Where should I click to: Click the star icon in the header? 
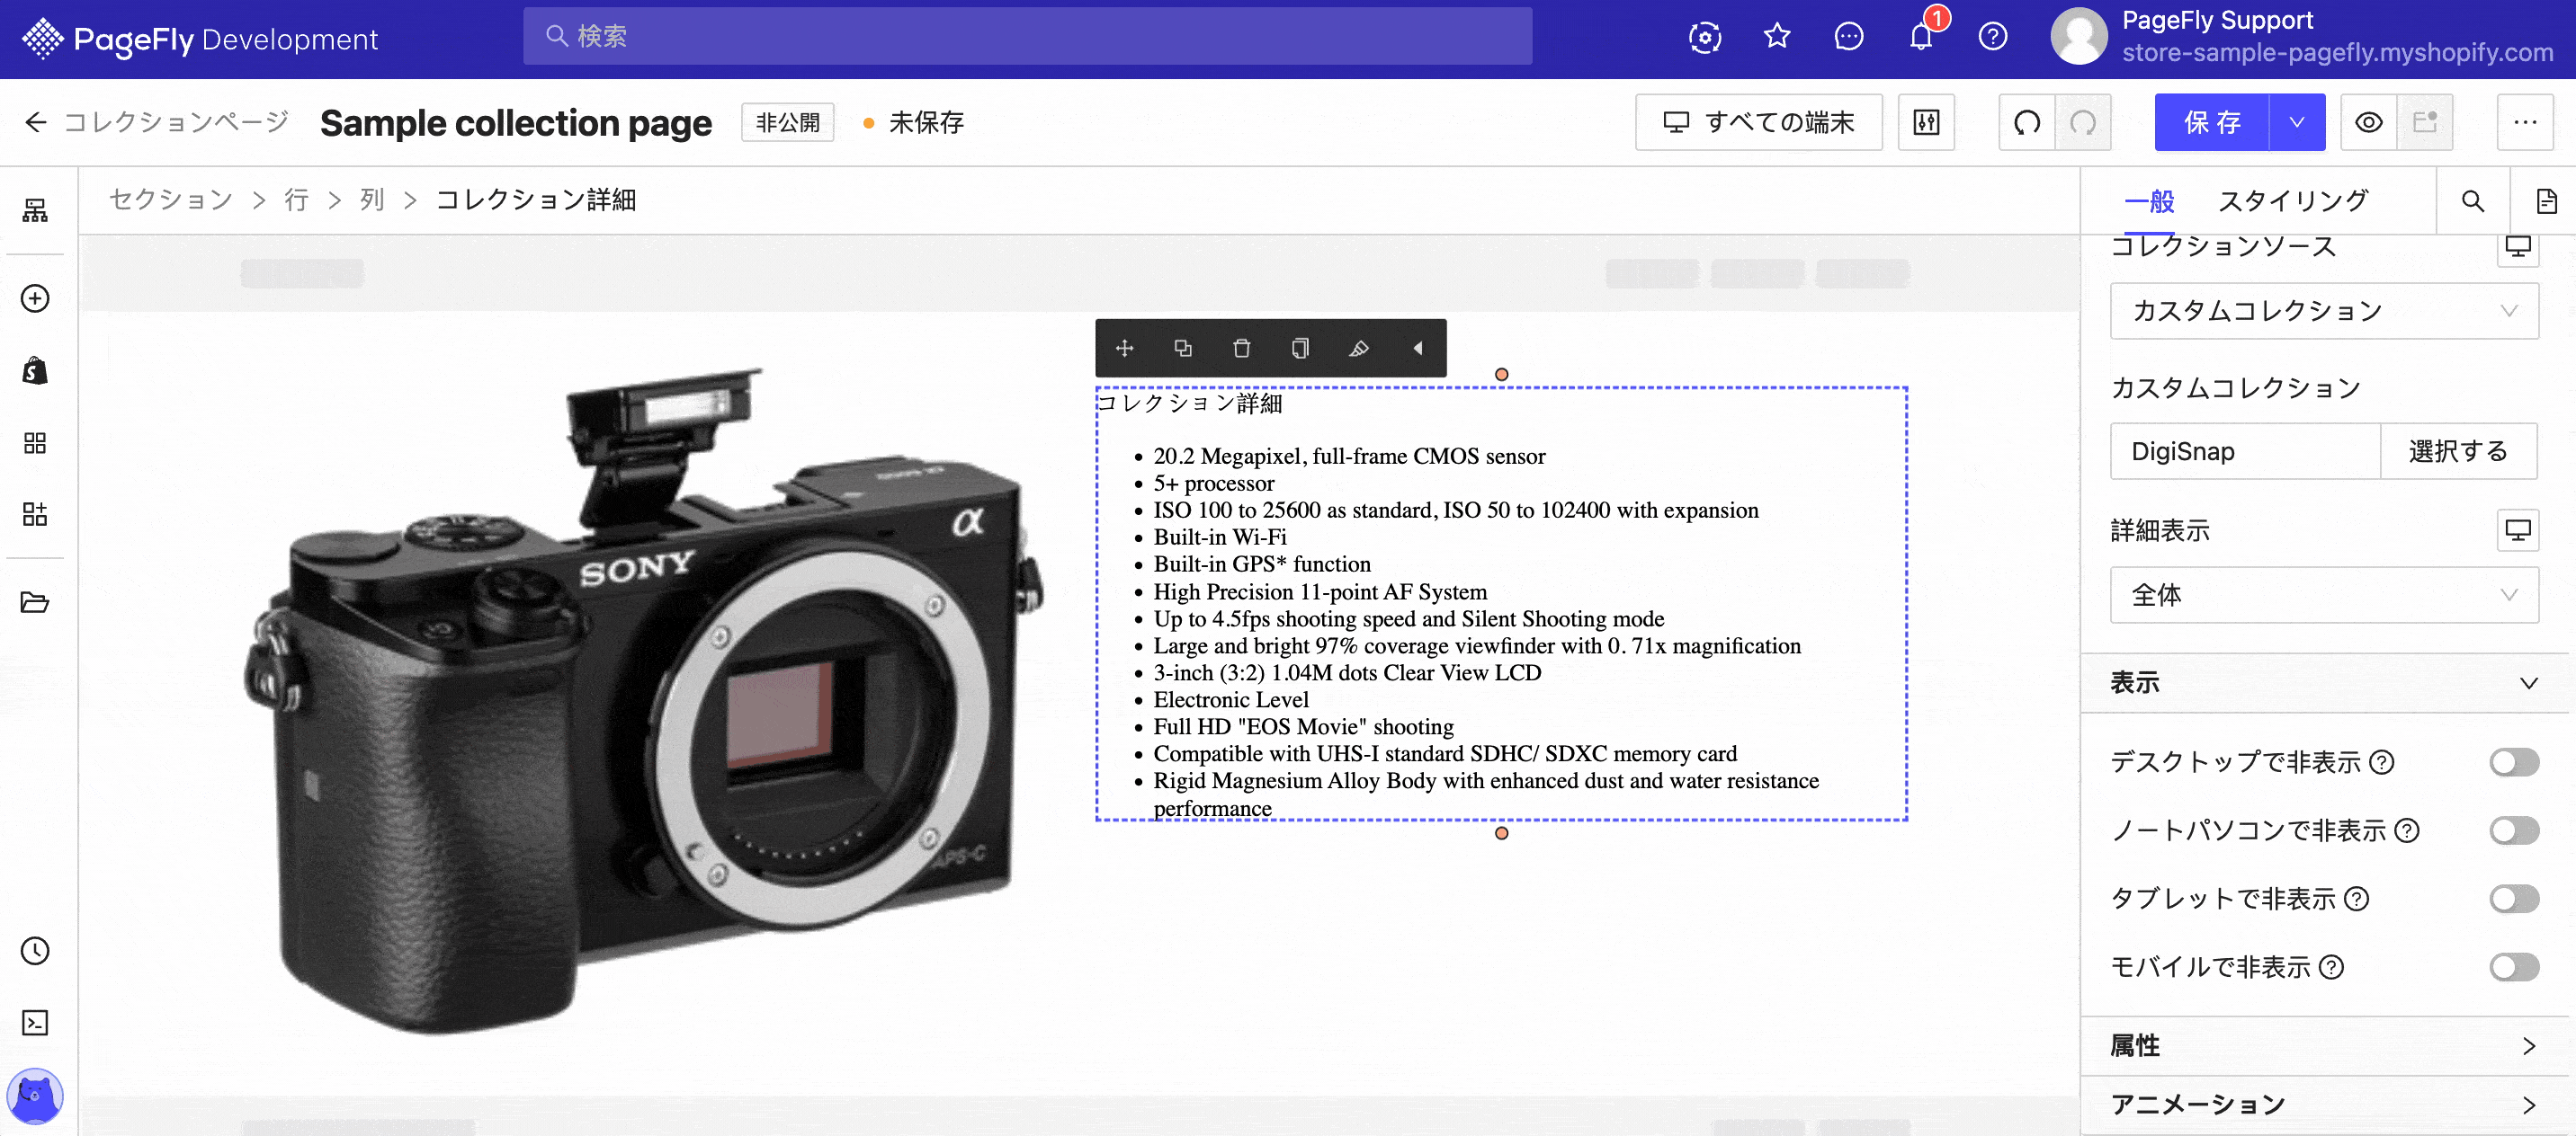(x=1777, y=37)
